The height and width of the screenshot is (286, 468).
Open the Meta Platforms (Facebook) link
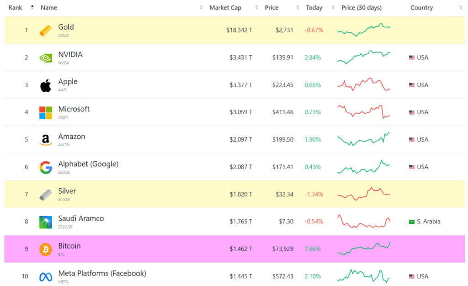click(102, 274)
